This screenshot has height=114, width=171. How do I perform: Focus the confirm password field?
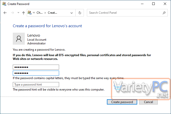tap(36, 73)
